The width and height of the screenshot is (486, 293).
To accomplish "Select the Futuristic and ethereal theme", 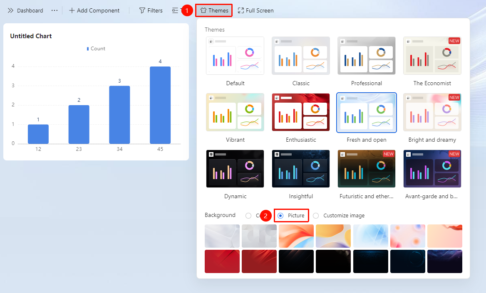I will [x=366, y=169].
